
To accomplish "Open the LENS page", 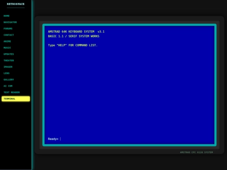I will tap(6, 73).
